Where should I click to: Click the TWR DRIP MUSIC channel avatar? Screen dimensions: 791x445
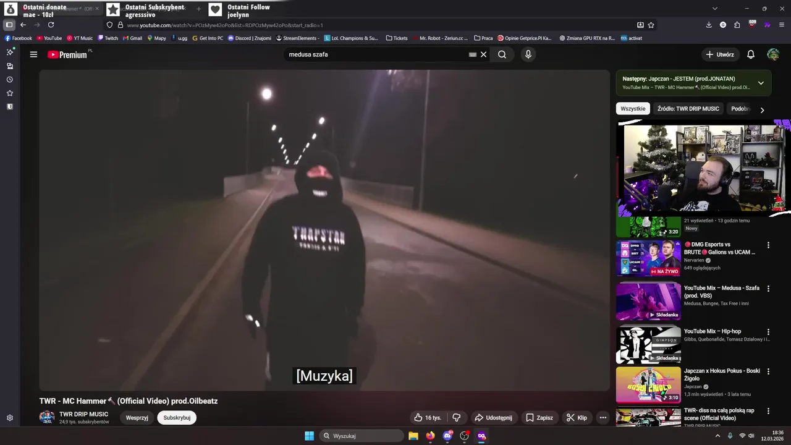(x=47, y=417)
